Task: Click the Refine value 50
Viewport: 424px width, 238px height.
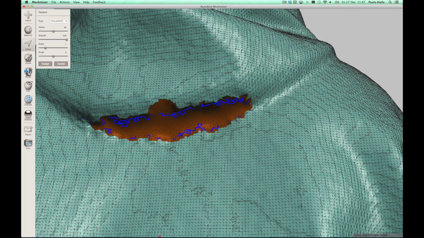Action: (x=65, y=27)
